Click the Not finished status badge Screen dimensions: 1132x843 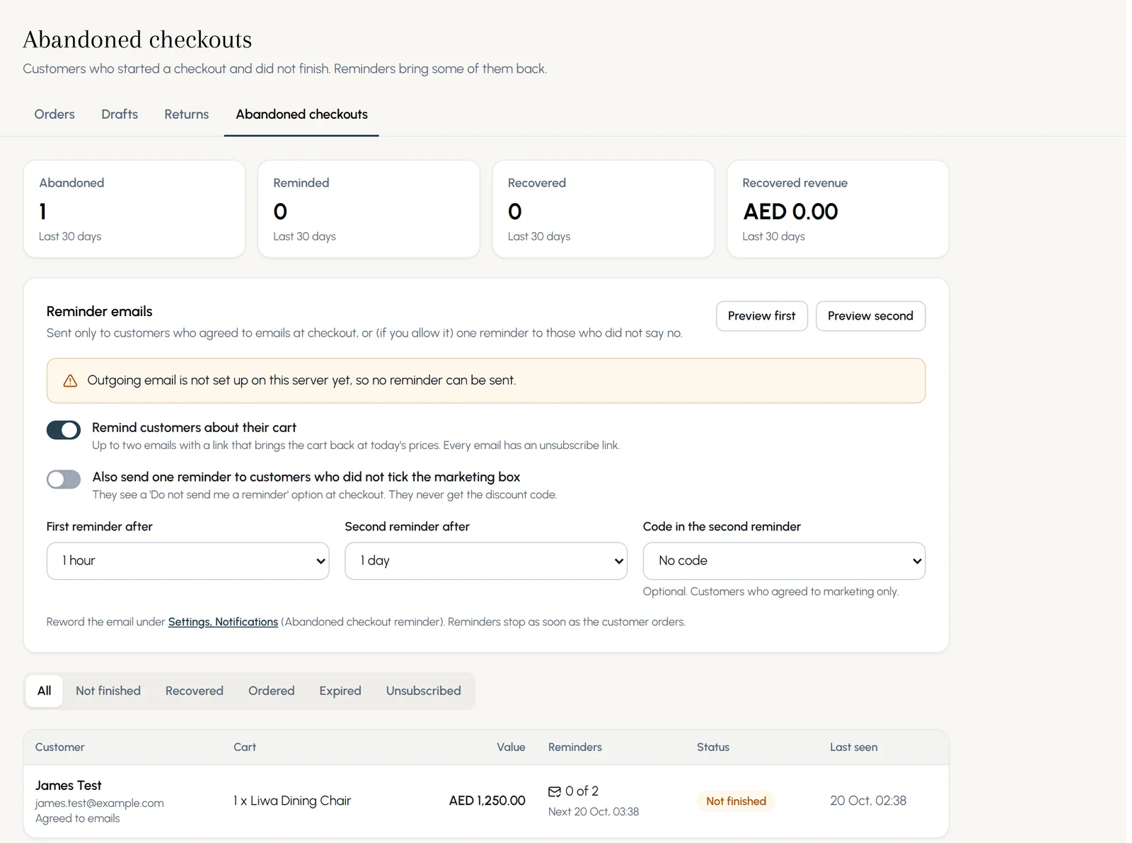tap(736, 801)
